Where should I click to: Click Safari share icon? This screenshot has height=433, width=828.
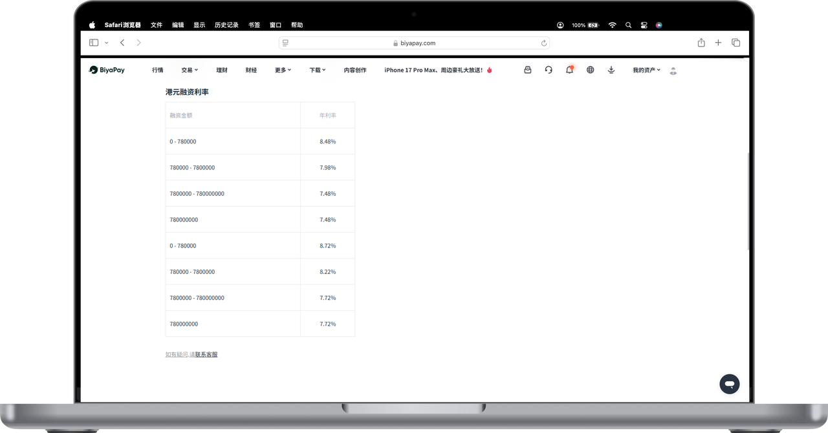click(x=701, y=43)
